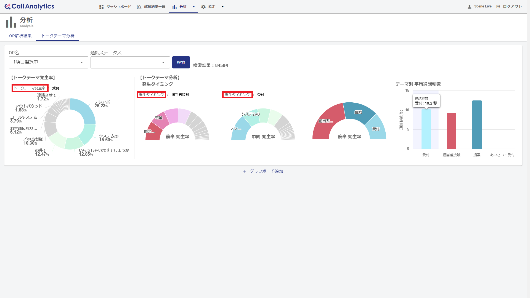Click the 検索 search button
The image size is (530, 298).
coord(181,62)
